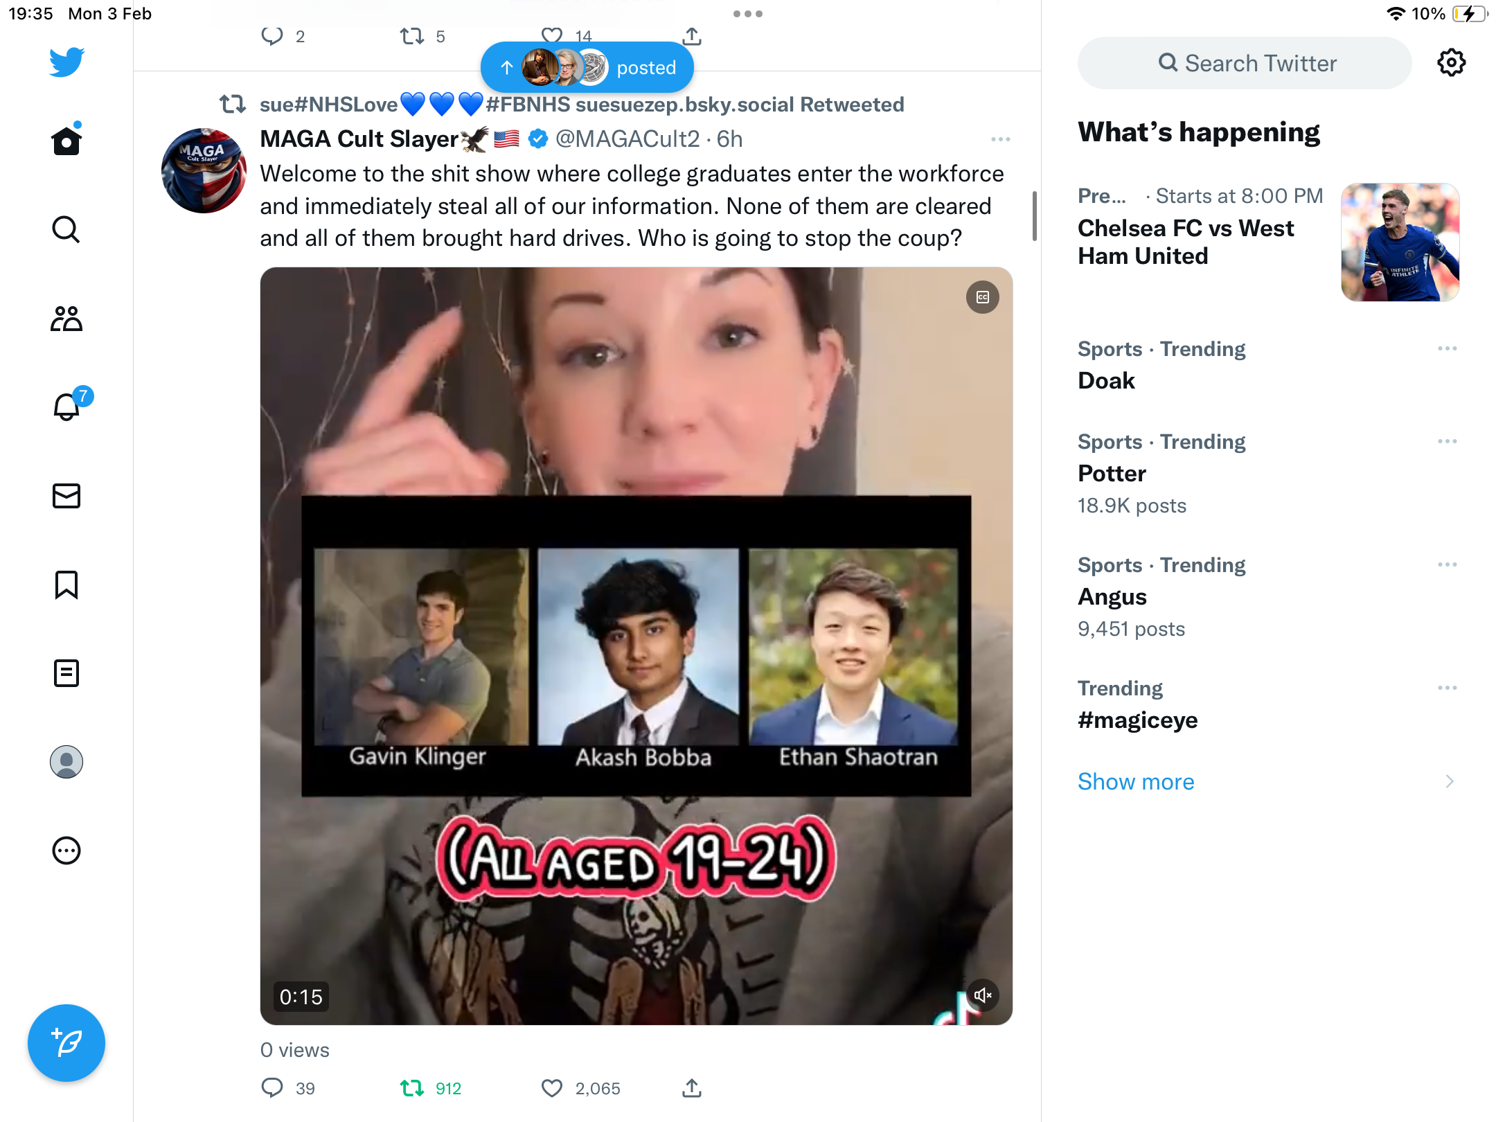Open Bookmarks icon in sidebar
Viewport: 1496px width, 1122px height.
(66, 585)
